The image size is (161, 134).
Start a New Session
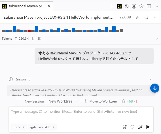click(34, 101)
